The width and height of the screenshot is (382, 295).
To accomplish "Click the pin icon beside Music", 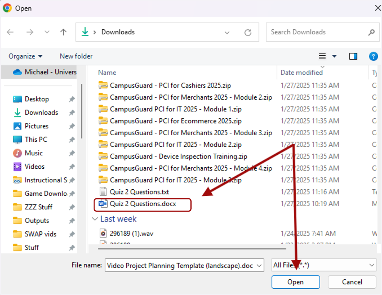I will (x=72, y=153).
